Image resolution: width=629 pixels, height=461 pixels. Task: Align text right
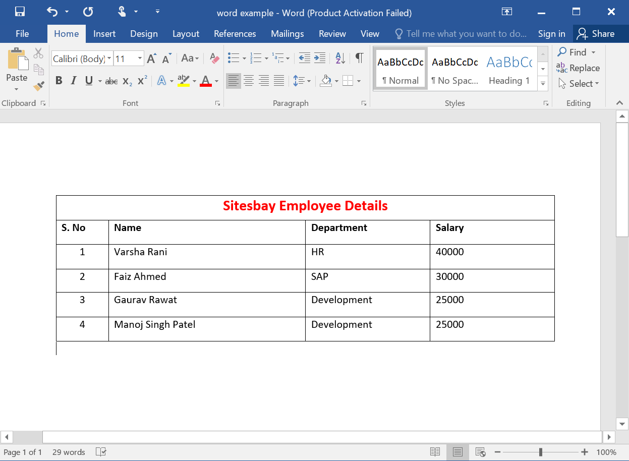(264, 81)
